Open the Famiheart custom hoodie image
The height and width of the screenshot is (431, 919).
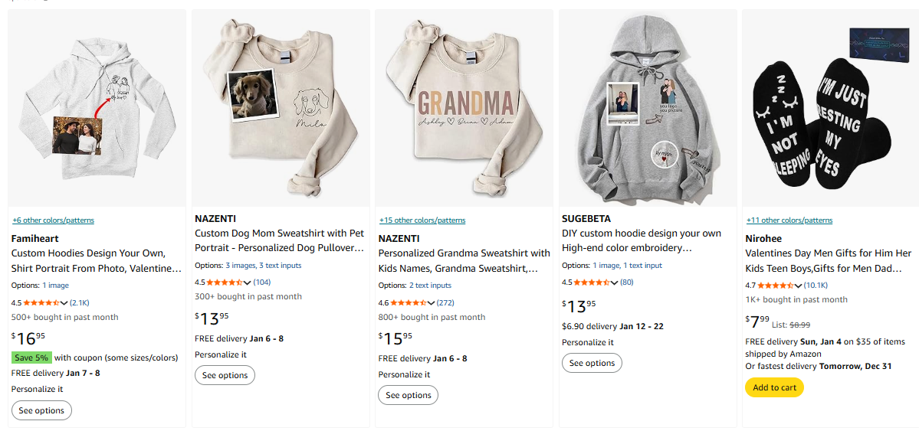(x=97, y=108)
